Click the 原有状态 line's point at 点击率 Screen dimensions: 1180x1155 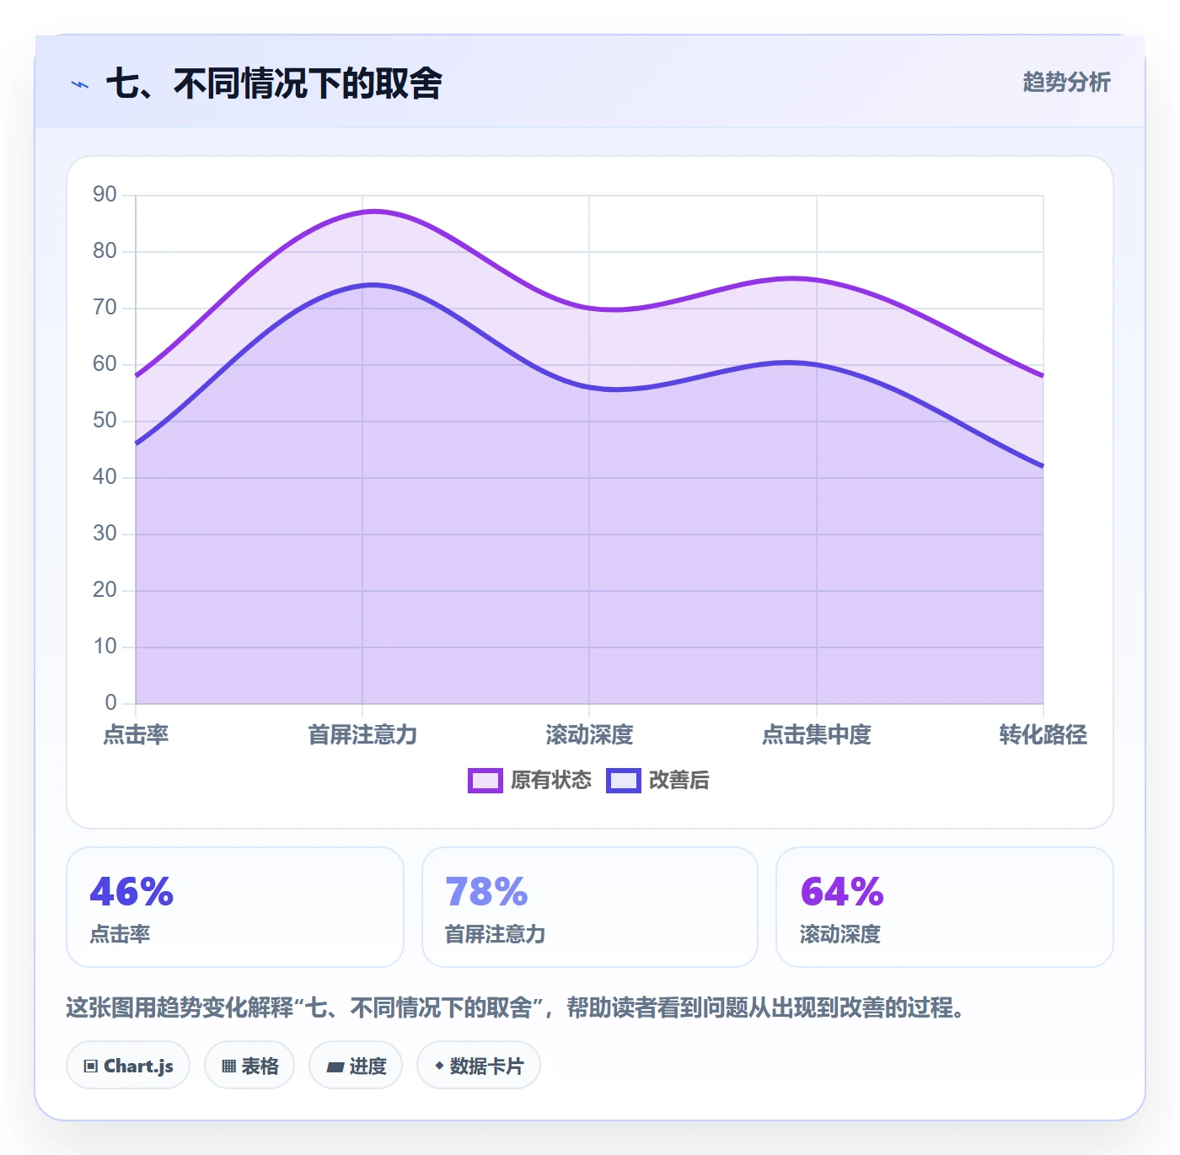tap(136, 376)
